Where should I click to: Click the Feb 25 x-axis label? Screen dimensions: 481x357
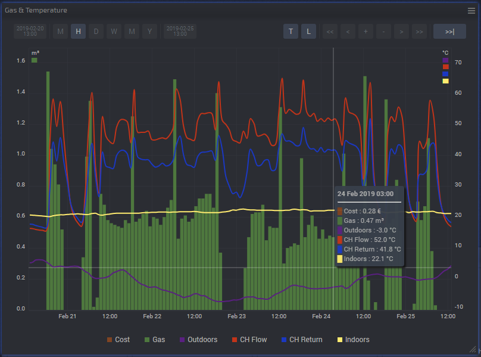tap(405, 316)
